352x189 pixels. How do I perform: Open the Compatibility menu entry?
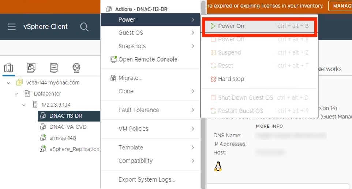(x=150, y=161)
